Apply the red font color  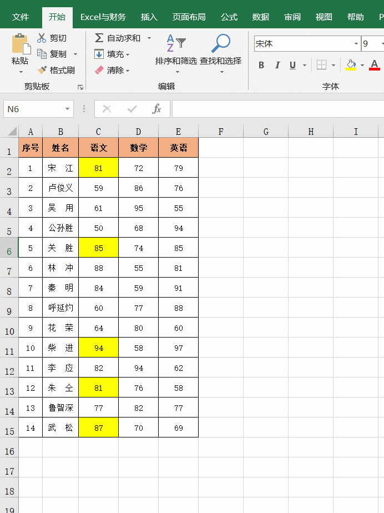[x=375, y=65]
